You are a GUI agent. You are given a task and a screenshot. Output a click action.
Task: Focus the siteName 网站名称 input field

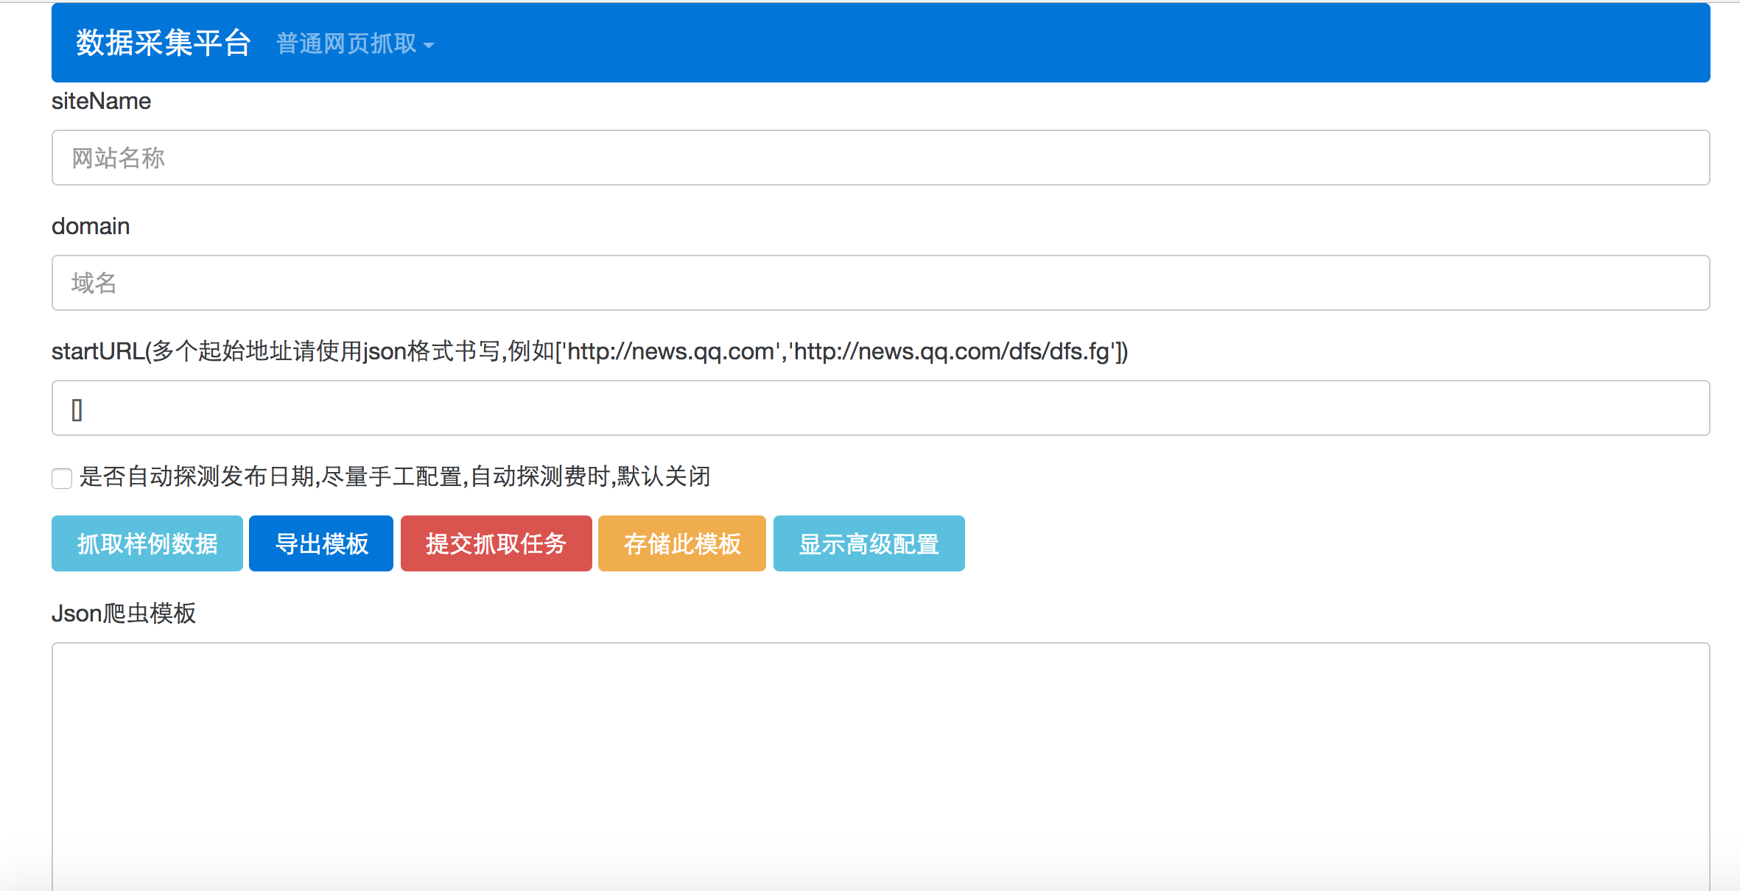(x=880, y=158)
